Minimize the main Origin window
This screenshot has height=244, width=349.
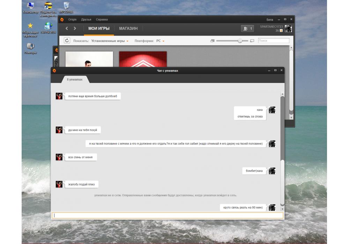pos(279,20)
